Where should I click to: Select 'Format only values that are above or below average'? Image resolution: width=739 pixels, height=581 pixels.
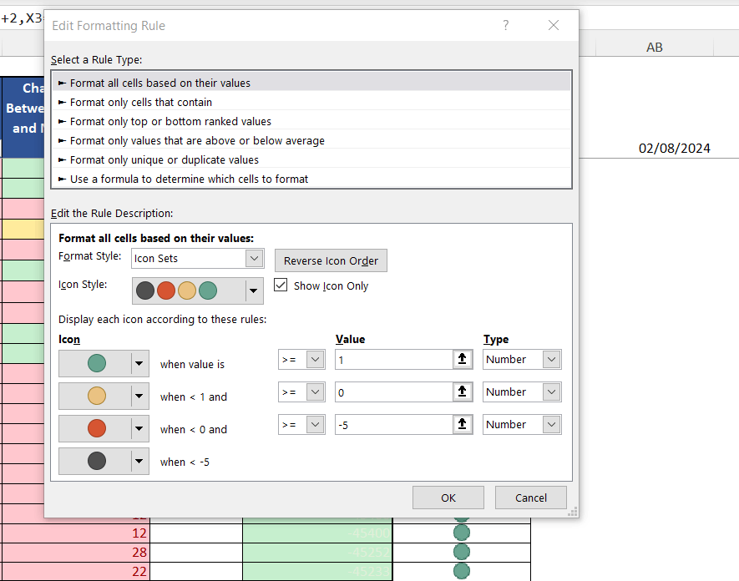(311, 141)
